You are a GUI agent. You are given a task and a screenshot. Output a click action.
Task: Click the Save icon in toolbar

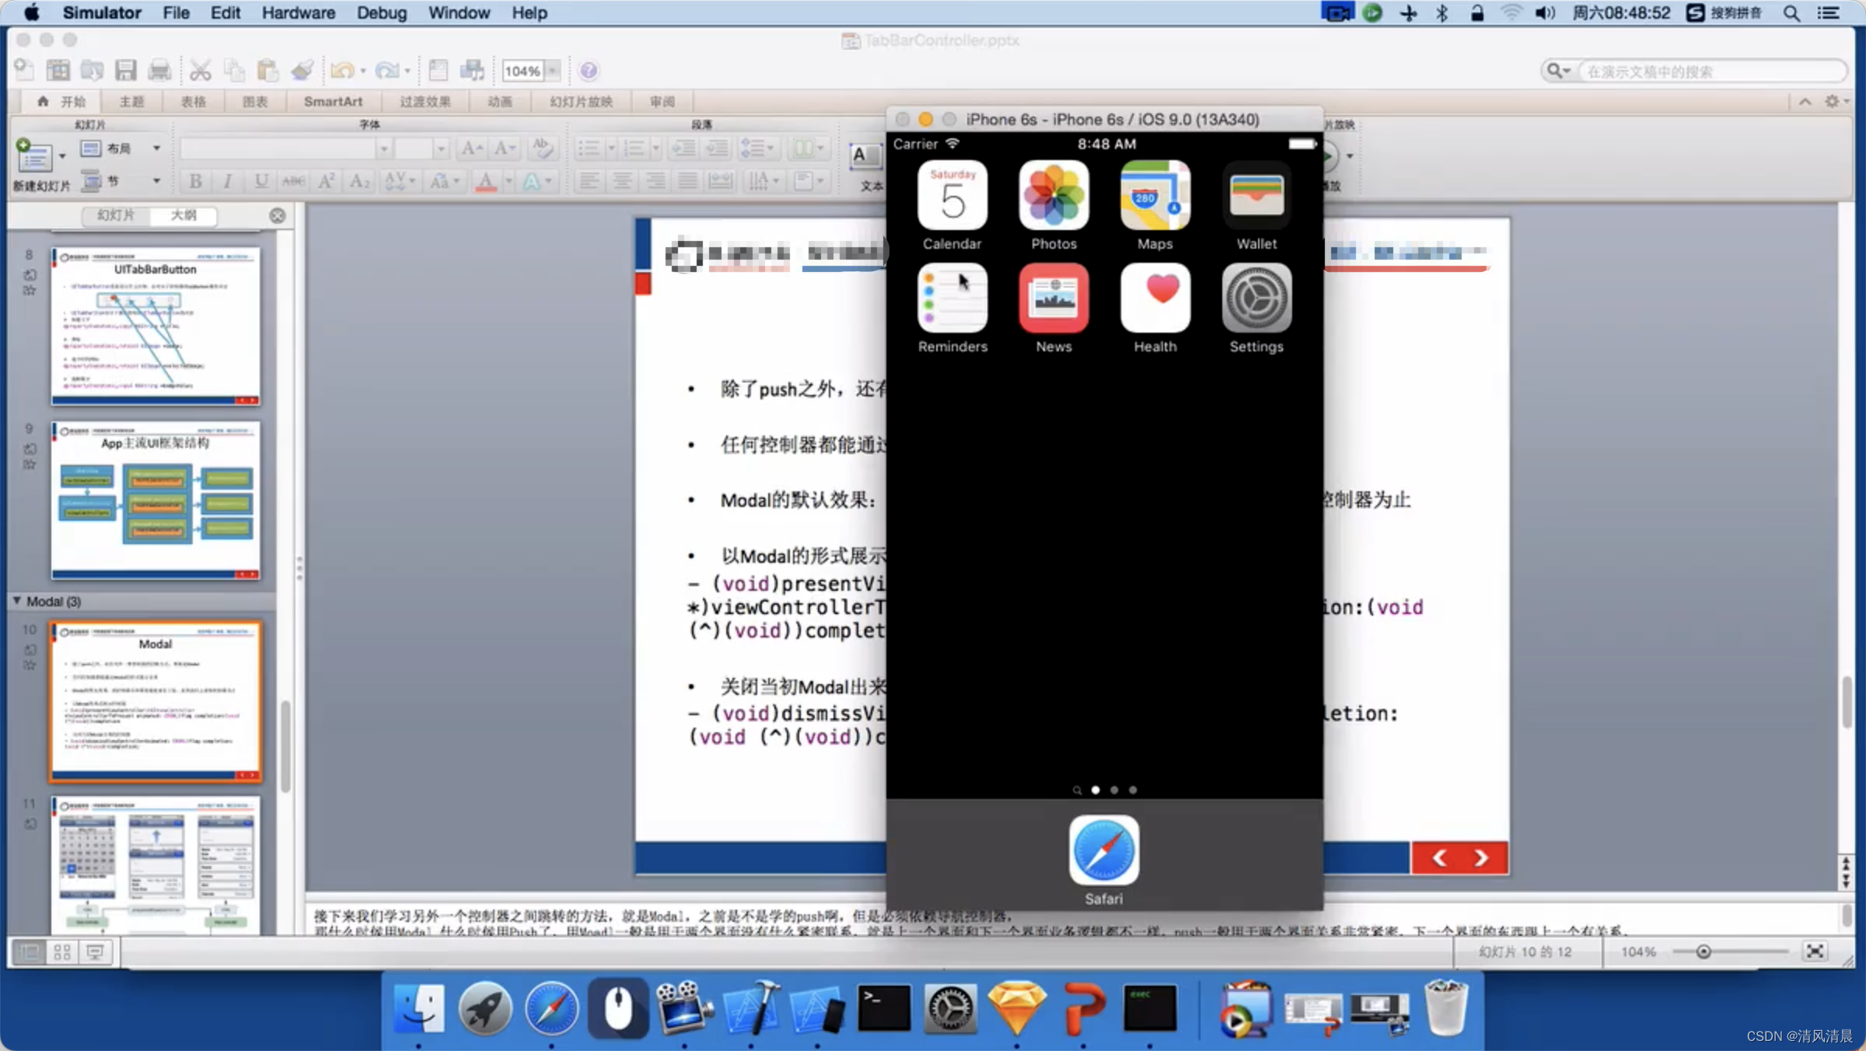[x=126, y=71]
